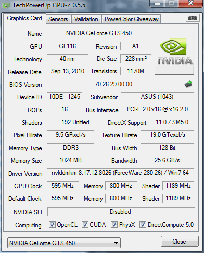Open the GPU selection dropdown
This screenshot has height=253, width=204.
pos(64,243)
